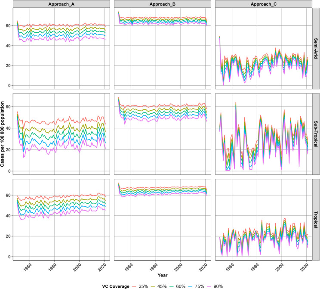Select the Approach_C Tropical chart panel
Viewport: 320px width, 289px height.
(x=264, y=220)
